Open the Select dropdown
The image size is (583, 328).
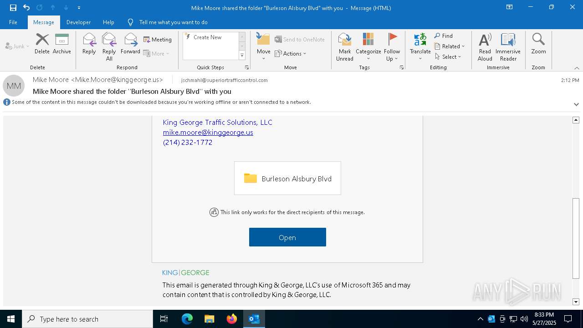[x=448, y=57]
